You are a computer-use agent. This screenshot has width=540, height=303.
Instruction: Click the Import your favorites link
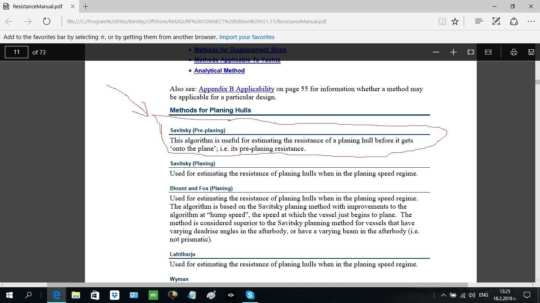(247, 37)
